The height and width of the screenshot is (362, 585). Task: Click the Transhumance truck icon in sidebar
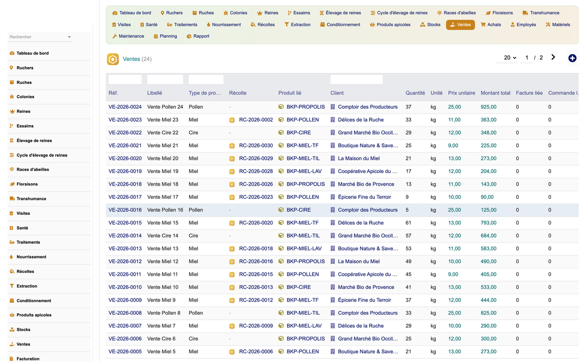coord(12,199)
